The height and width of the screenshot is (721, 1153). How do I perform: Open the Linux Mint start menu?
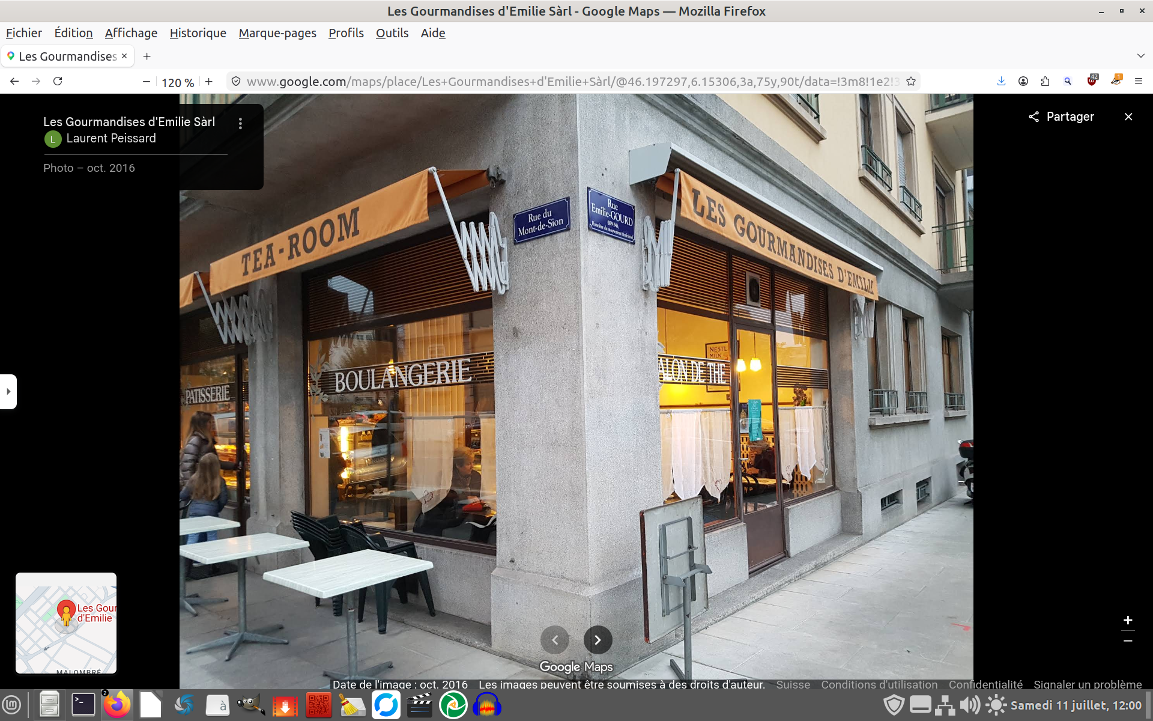coord(12,705)
